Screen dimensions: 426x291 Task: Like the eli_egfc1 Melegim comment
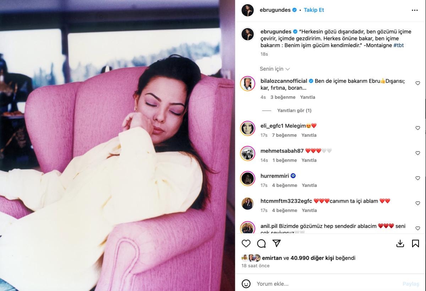click(417, 128)
